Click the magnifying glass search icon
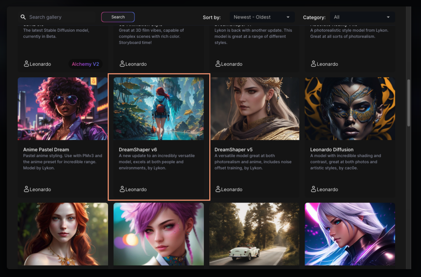This screenshot has width=421, height=277. point(23,17)
